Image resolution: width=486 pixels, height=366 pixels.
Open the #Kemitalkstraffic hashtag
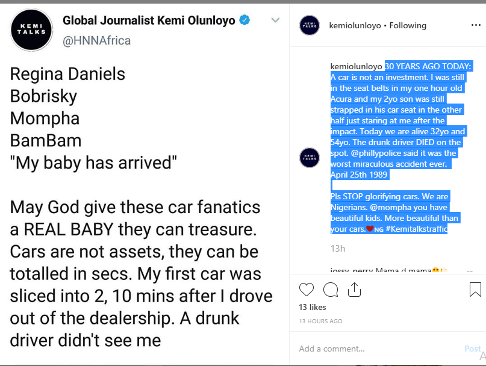(416, 229)
